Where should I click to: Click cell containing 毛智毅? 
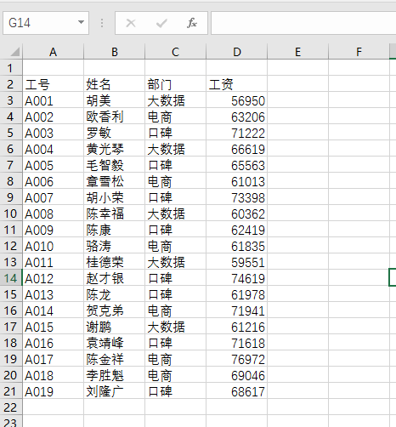115,164
